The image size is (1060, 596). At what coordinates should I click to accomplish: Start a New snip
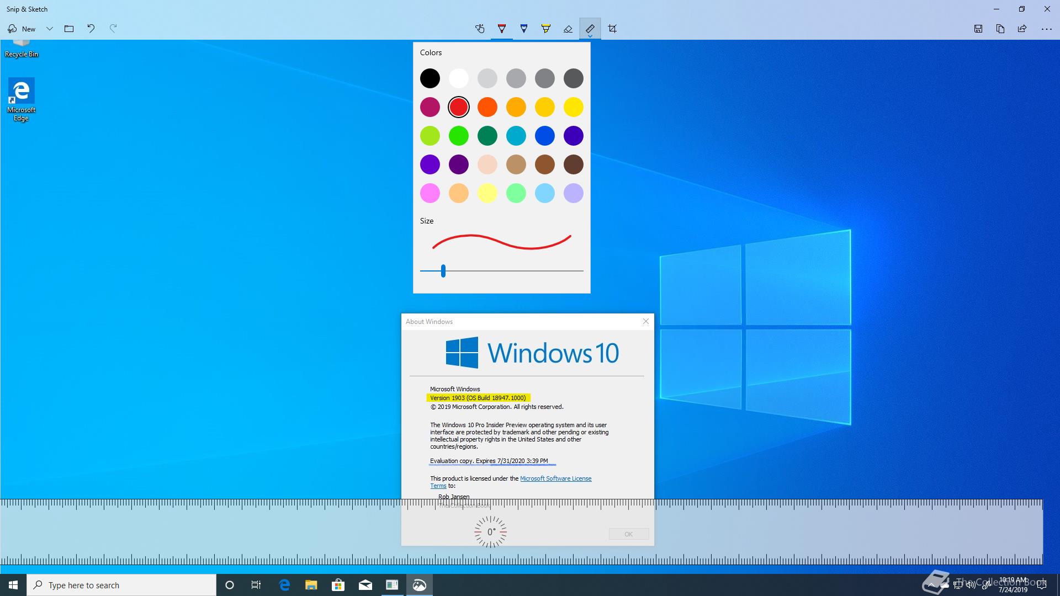tap(22, 29)
